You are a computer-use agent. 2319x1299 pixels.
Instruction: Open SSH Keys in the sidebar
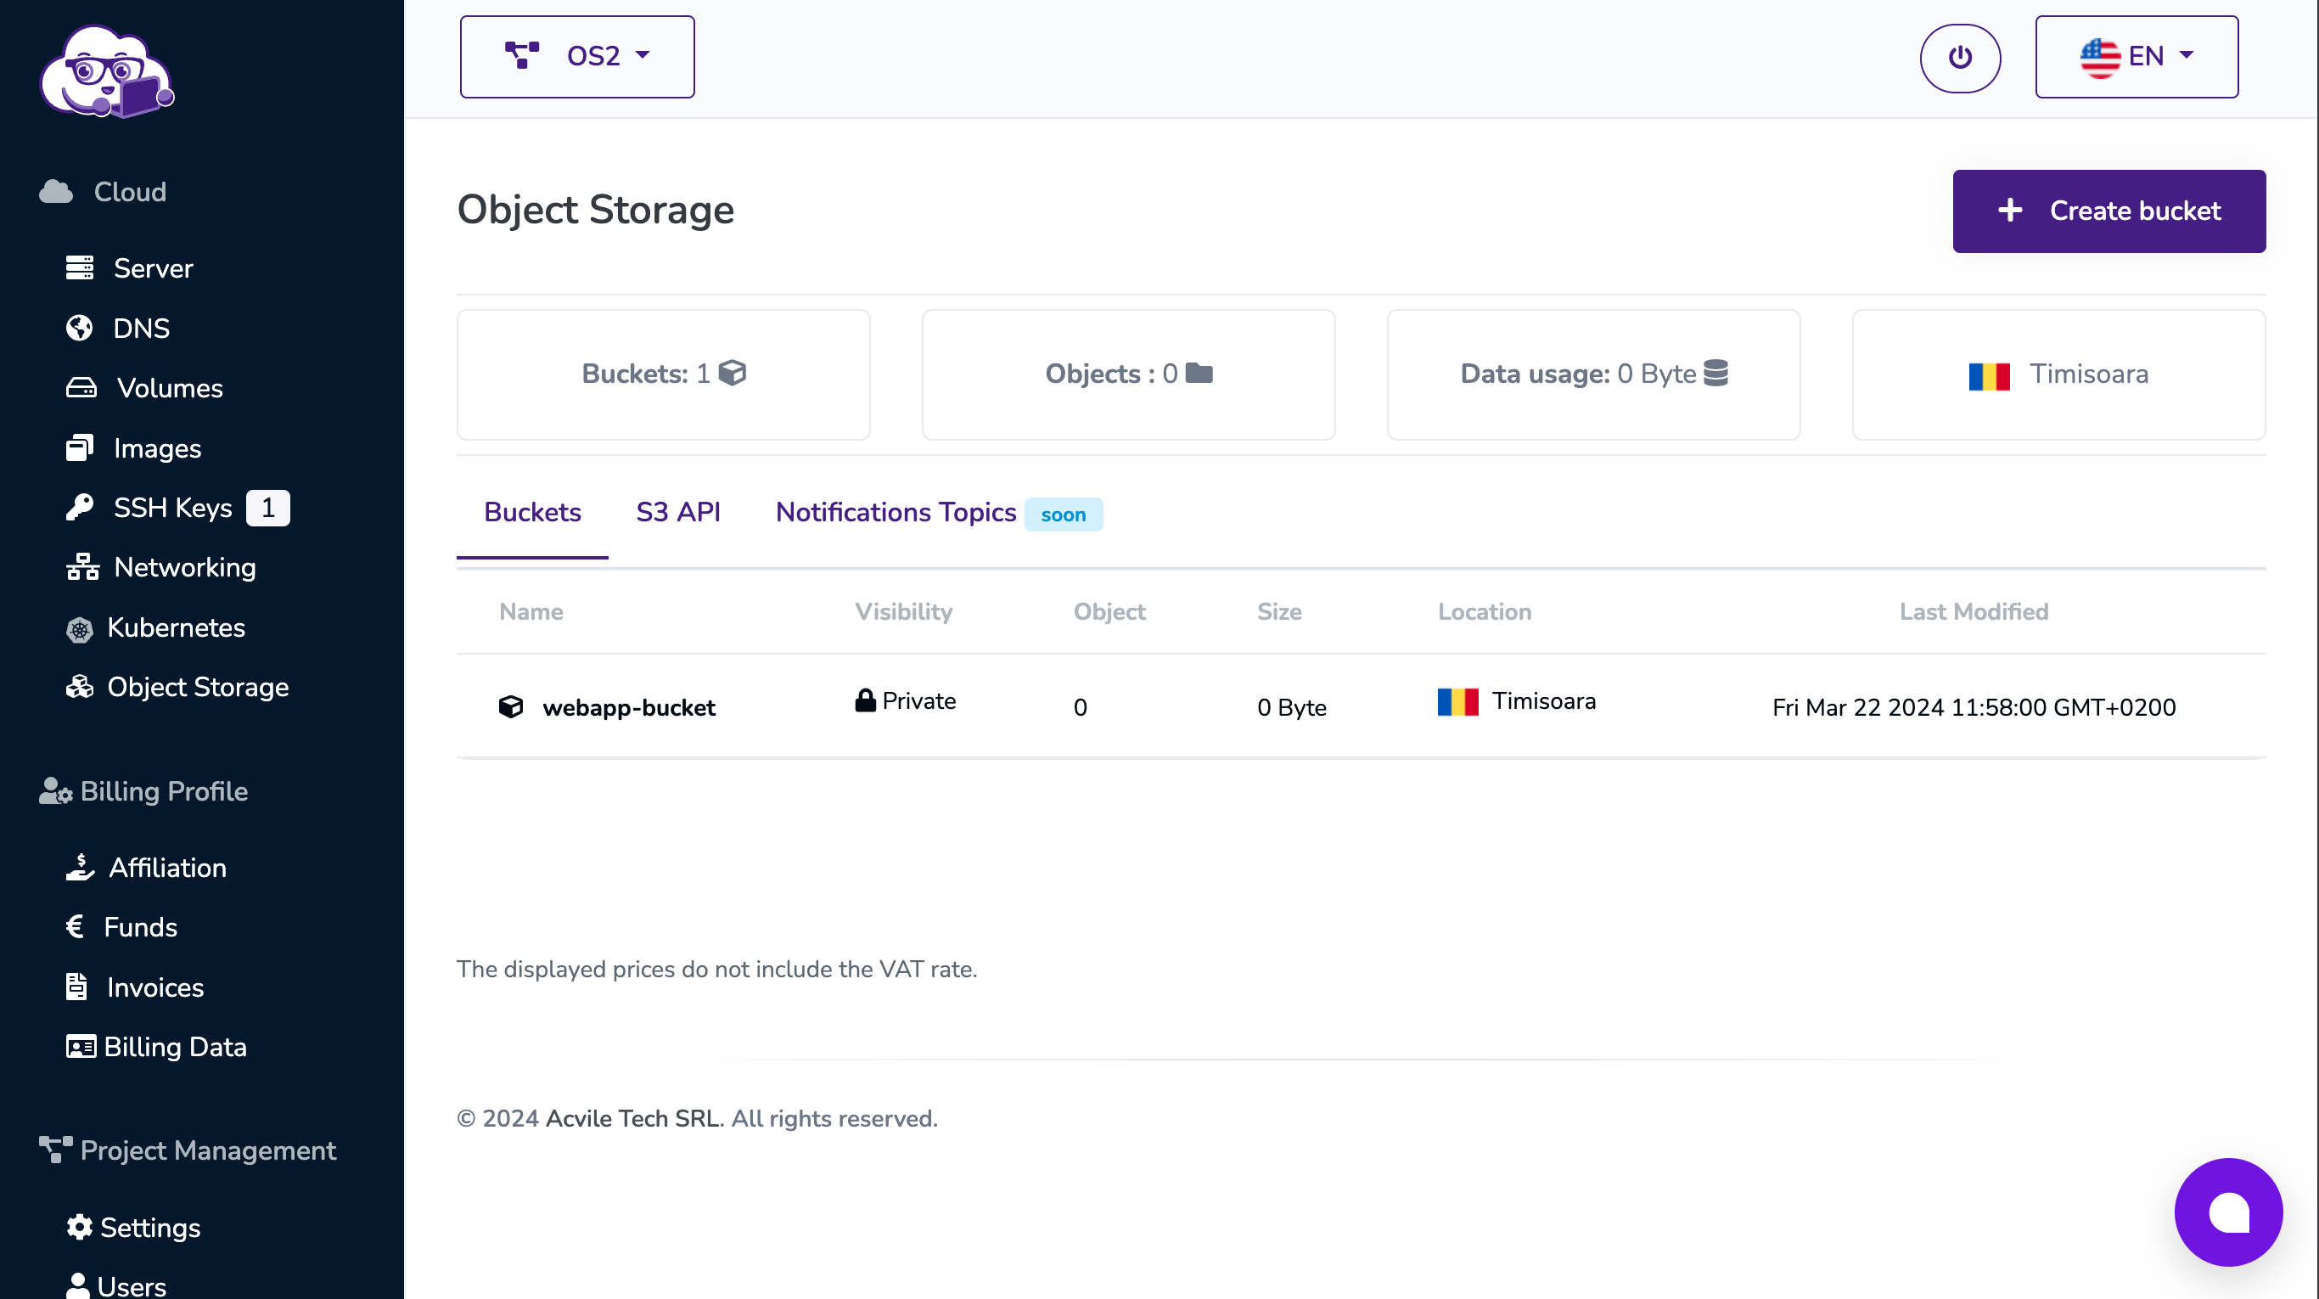pos(172,508)
